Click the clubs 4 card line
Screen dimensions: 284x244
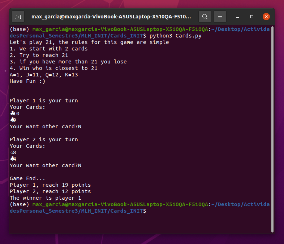point(13,159)
